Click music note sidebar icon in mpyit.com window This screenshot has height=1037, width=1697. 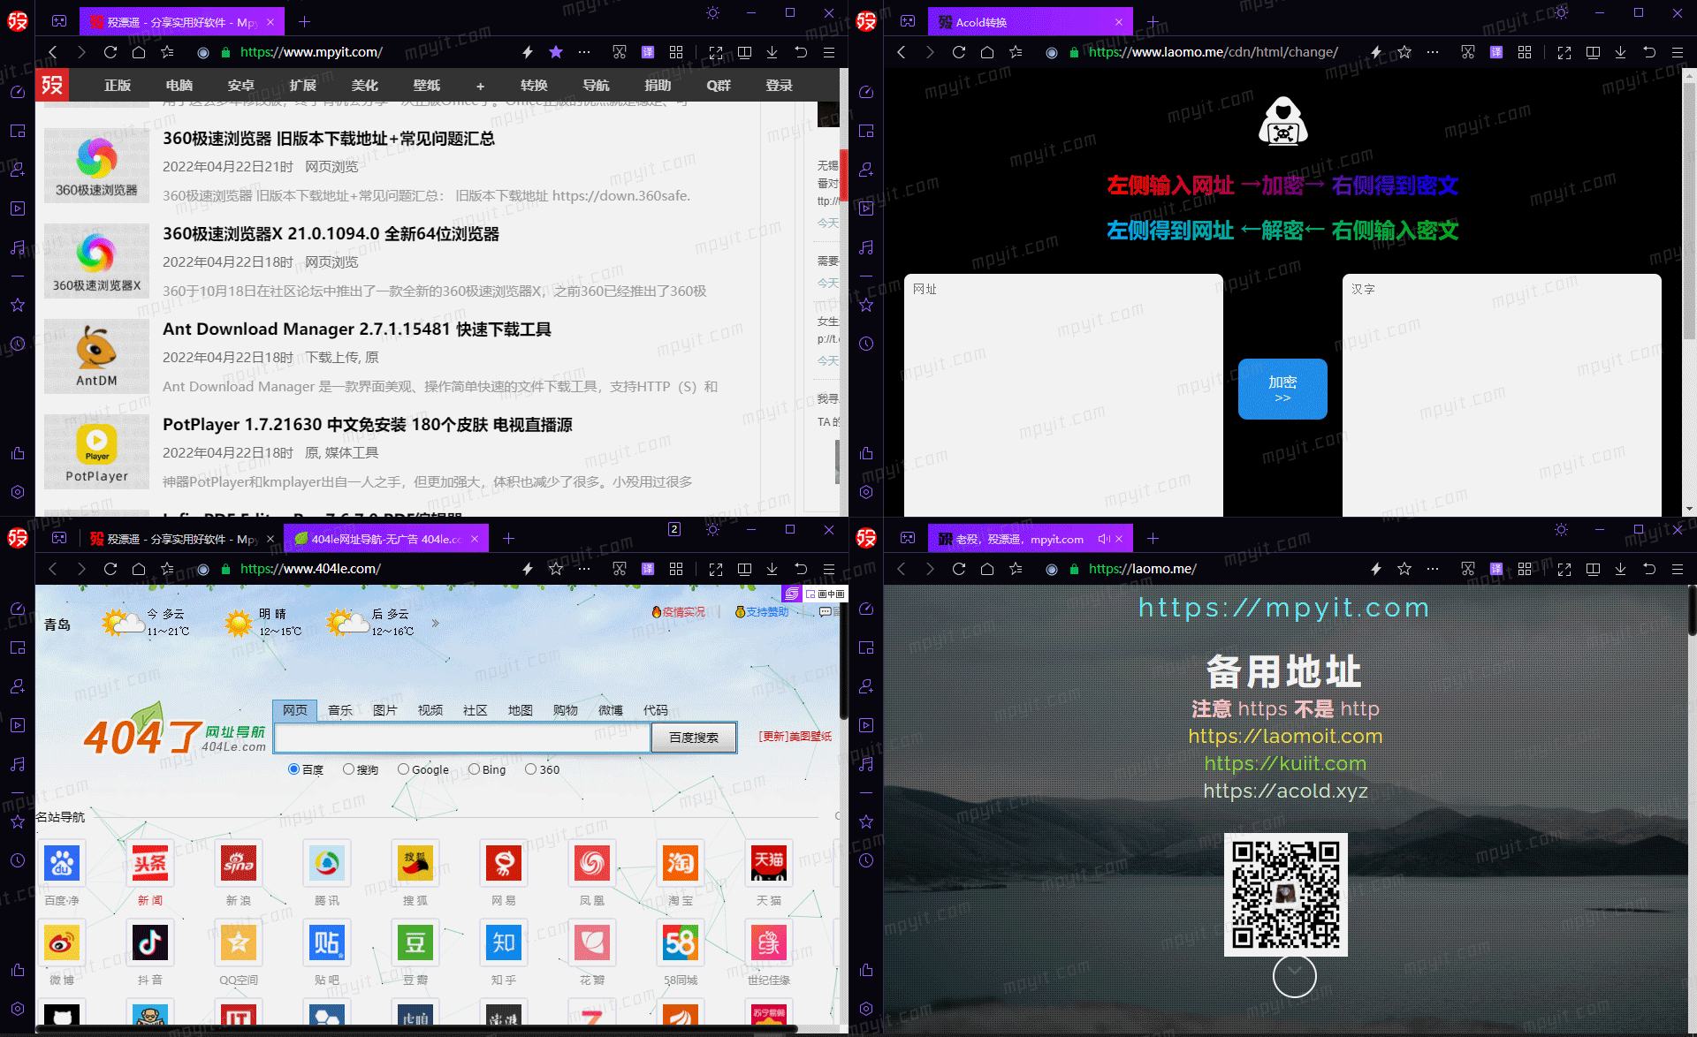pos(18,247)
